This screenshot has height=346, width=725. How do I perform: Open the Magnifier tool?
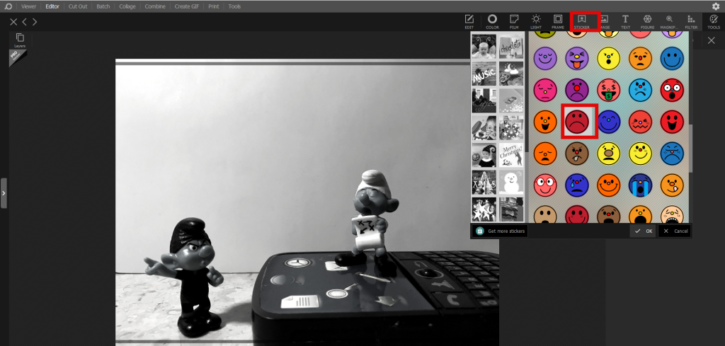(x=669, y=21)
